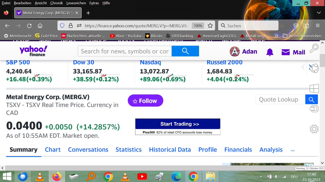
Task: Switch to the Financials tab
Action: (238, 150)
